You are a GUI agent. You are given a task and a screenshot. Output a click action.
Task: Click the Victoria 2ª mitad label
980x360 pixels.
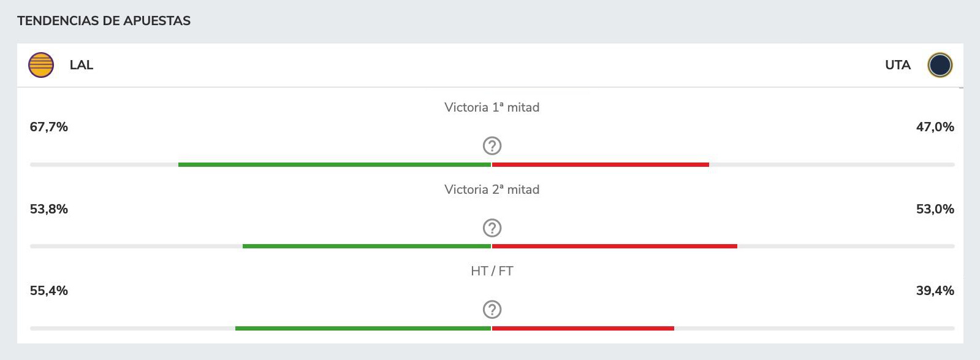(x=492, y=190)
